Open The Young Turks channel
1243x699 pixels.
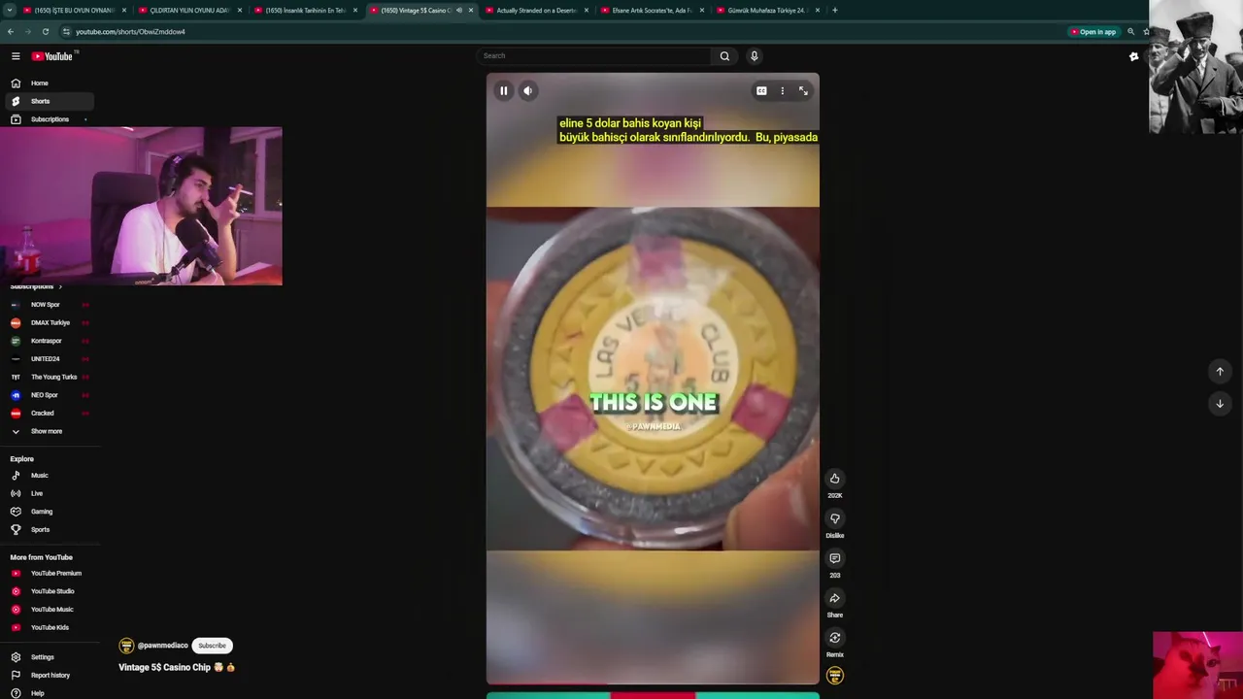click(x=49, y=377)
